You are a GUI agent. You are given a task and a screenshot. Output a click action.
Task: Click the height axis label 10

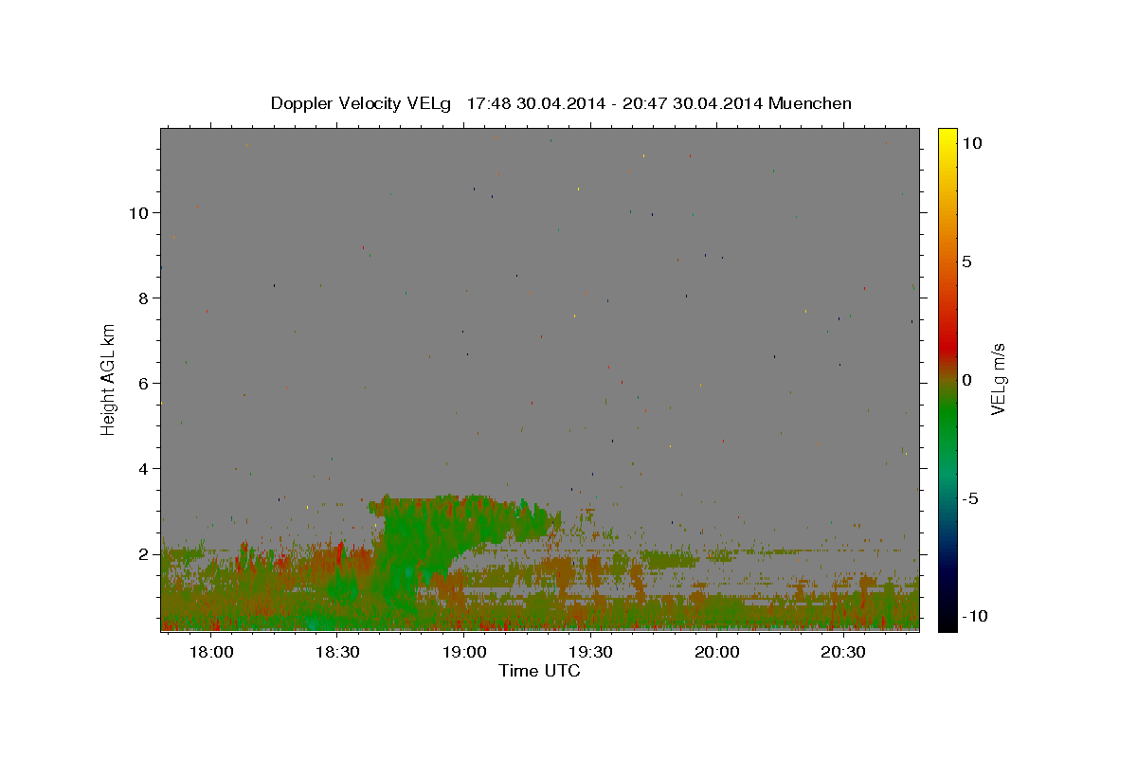click(138, 212)
